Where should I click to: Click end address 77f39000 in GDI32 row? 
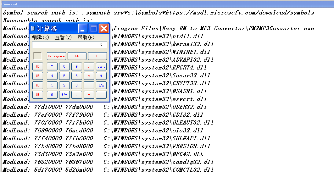(x=80, y=115)
